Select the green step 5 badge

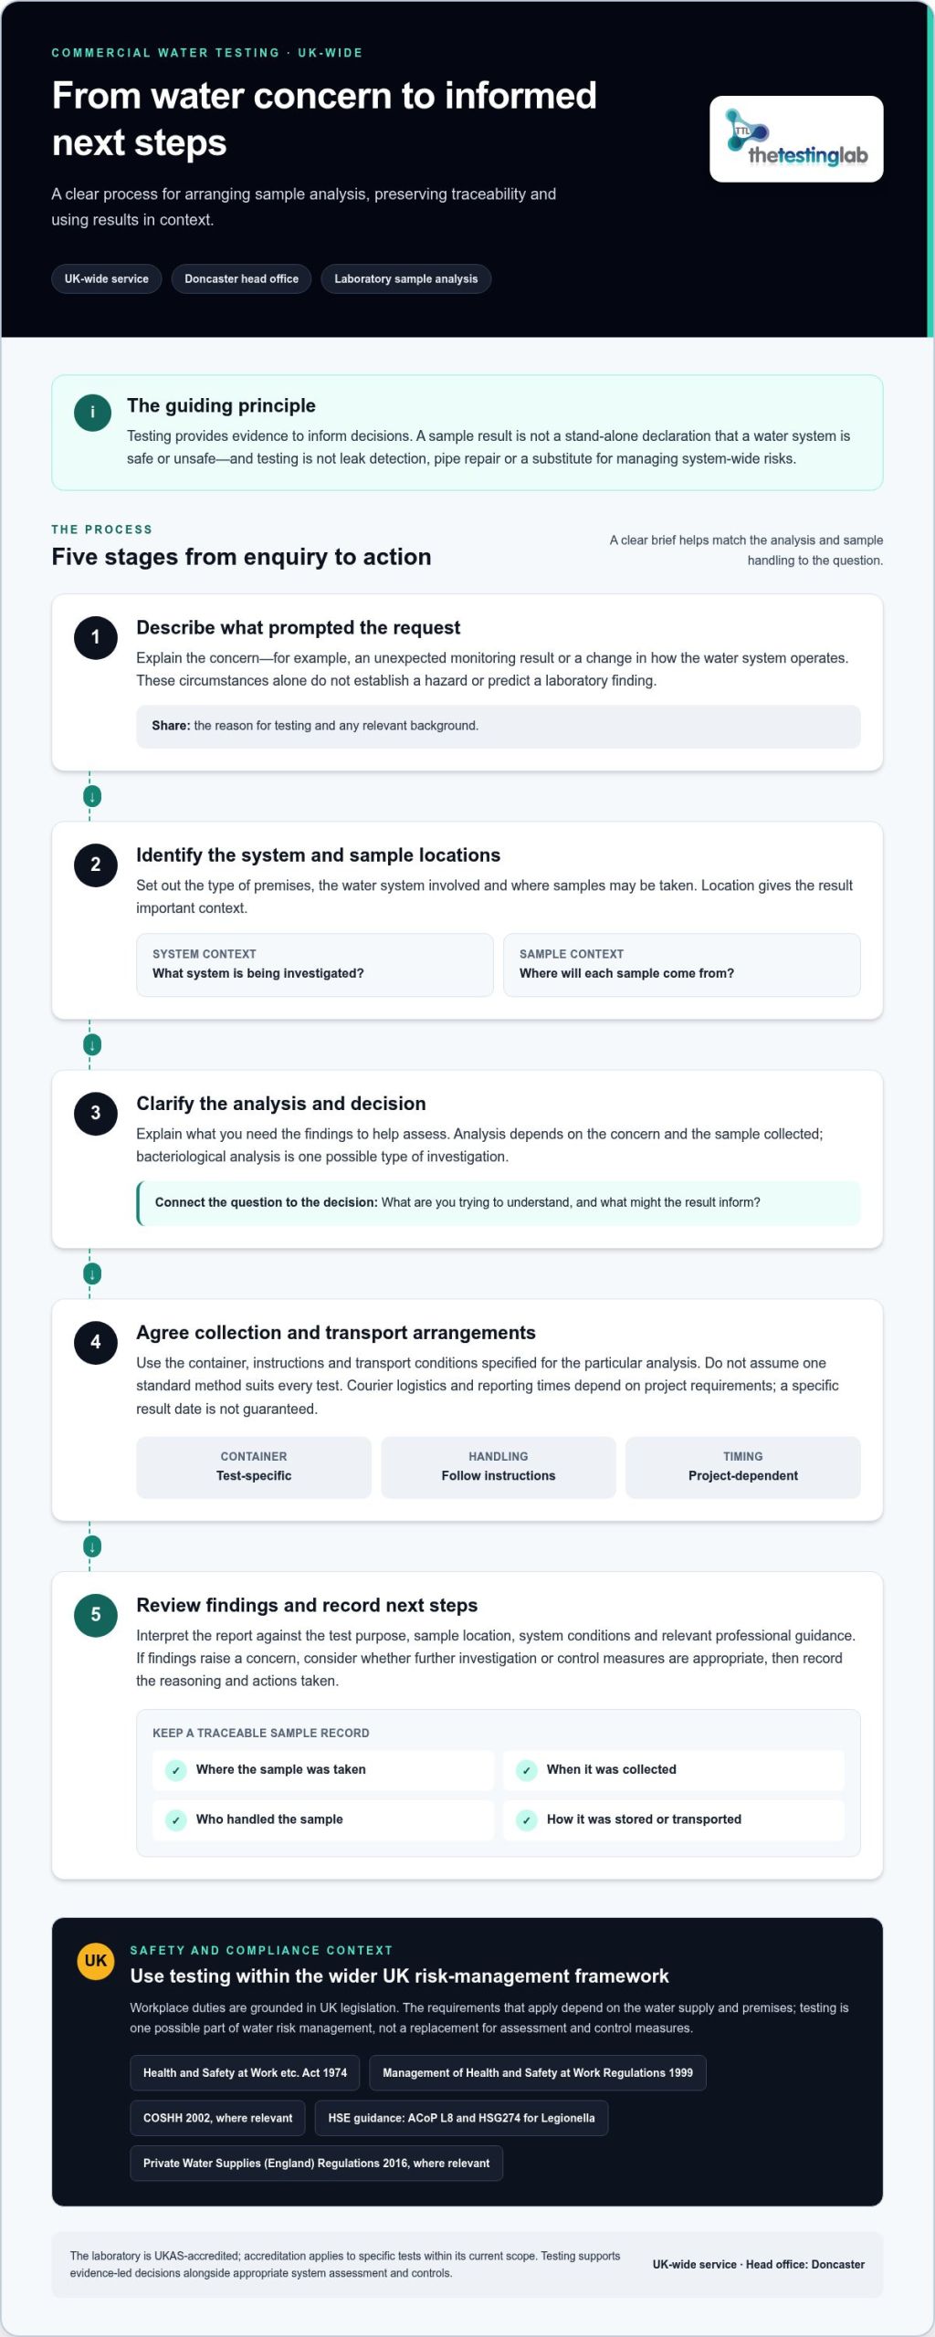[96, 1615]
